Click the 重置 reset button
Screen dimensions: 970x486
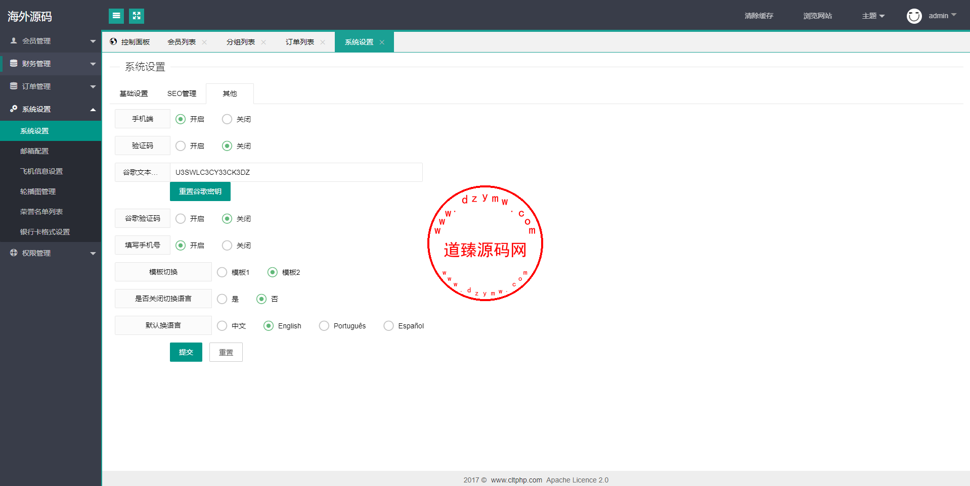pos(226,352)
